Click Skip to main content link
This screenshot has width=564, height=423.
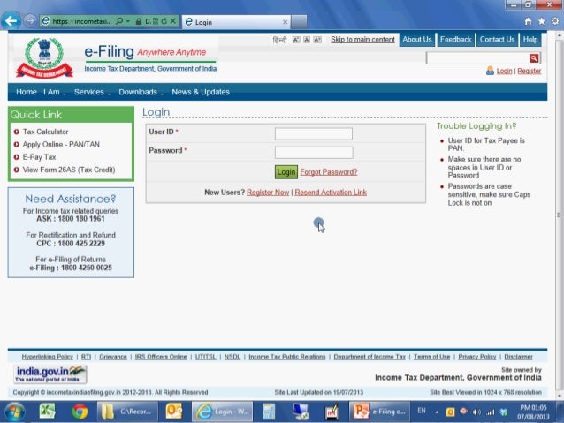(x=362, y=39)
